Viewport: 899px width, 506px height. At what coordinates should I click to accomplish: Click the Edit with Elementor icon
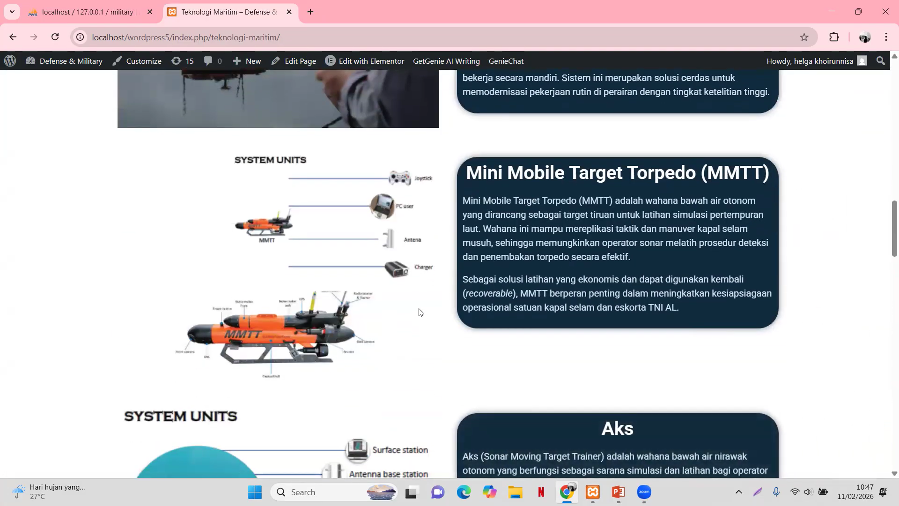pos(331,61)
